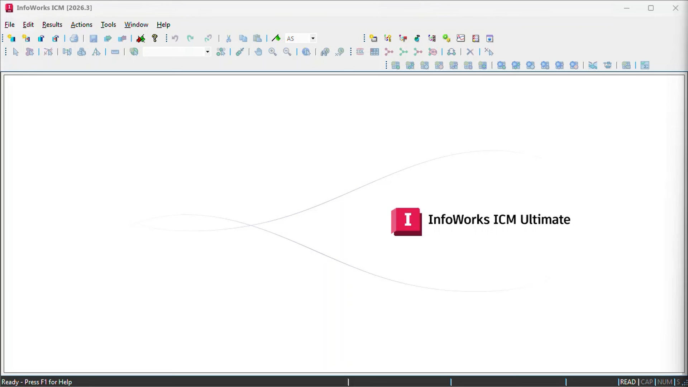Click the Print toolbar icon

pos(74,38)
